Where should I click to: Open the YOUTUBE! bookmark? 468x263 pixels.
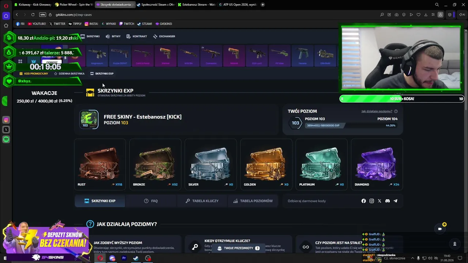[37, 24]
